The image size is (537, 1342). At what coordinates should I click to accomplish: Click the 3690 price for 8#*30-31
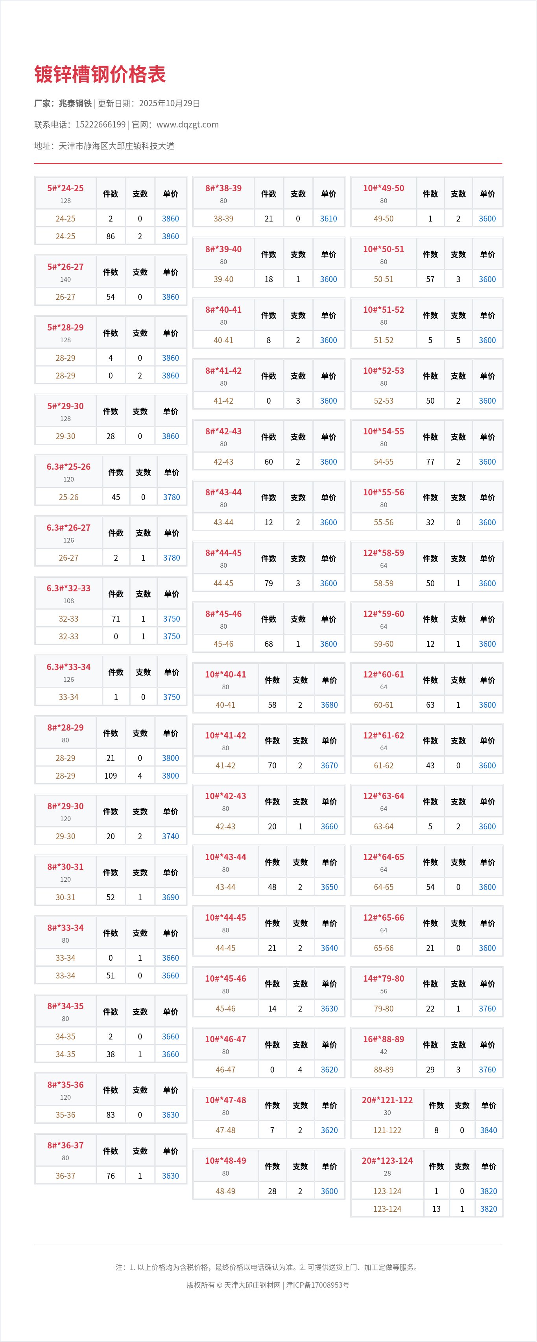point(170,897)
